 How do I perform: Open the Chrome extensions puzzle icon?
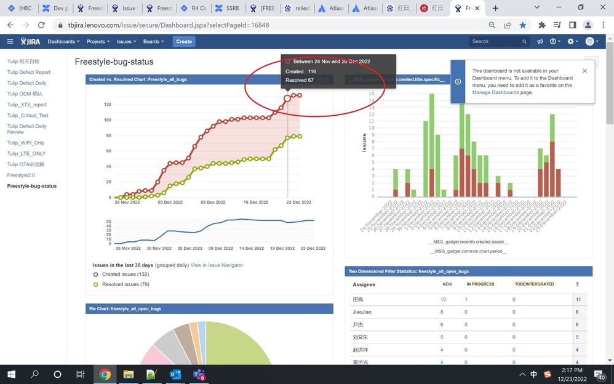(x=542, y=25)
